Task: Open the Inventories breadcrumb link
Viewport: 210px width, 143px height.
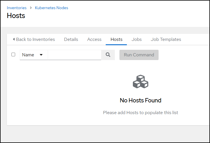Action: pos(17,8)
